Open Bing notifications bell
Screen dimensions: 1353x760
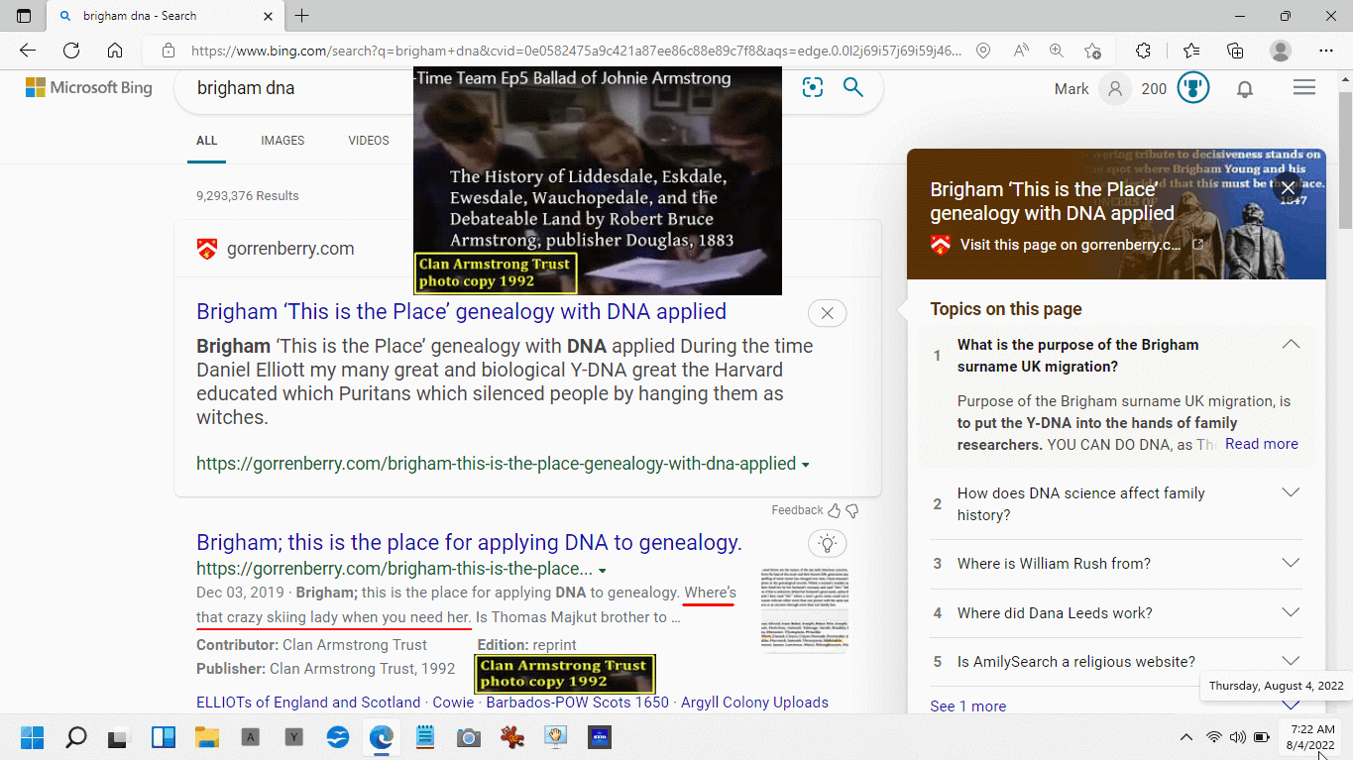coord(1245,88)
